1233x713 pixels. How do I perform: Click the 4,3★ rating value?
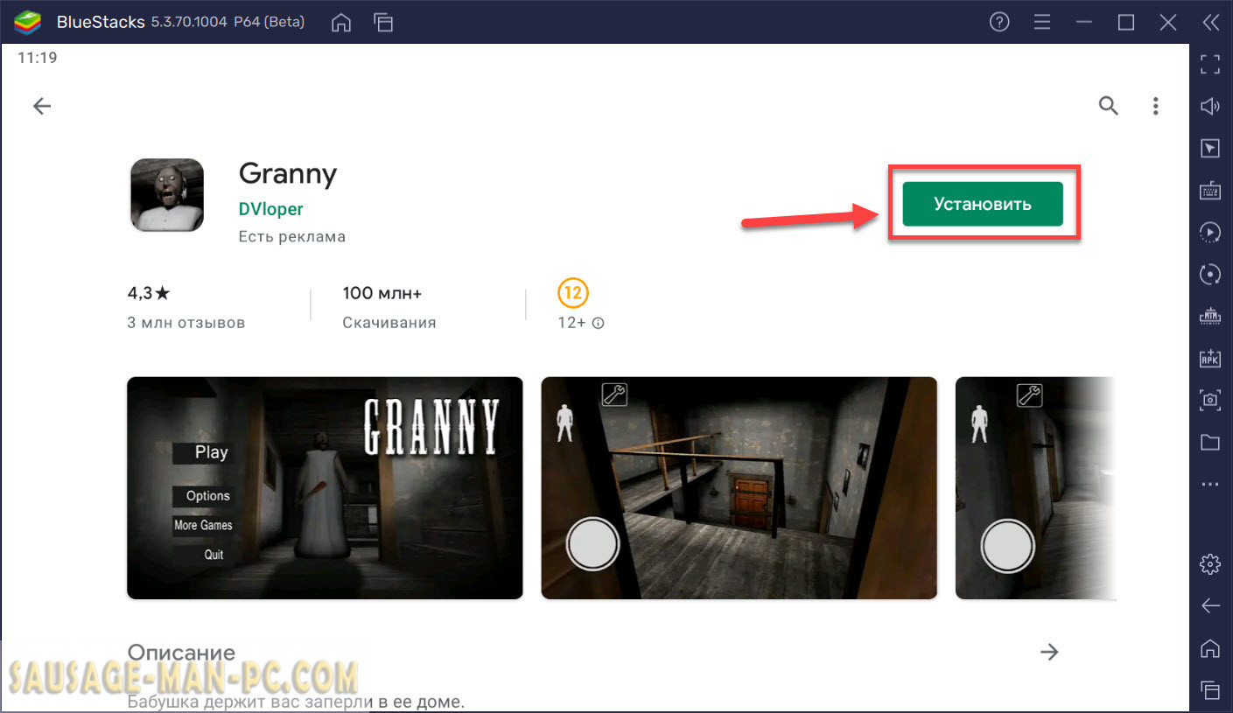[147, 293]
